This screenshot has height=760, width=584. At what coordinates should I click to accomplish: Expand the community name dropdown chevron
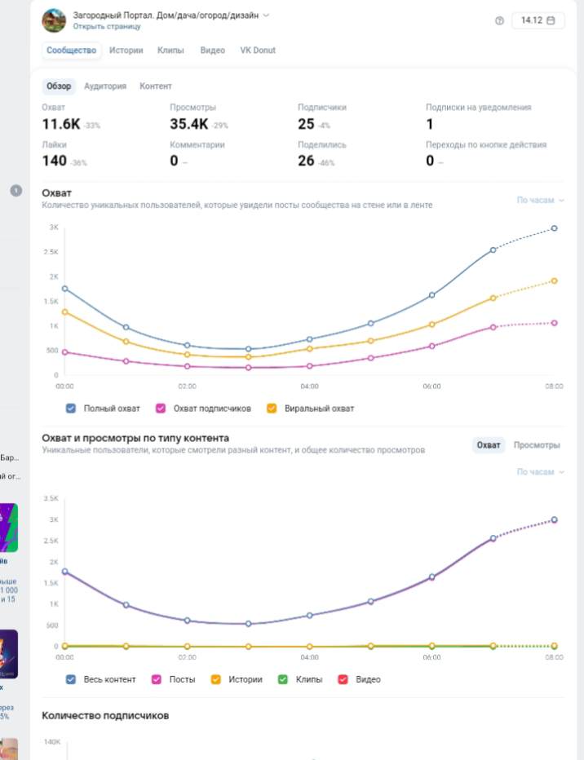pyautogui.click(x=266, y=15)
